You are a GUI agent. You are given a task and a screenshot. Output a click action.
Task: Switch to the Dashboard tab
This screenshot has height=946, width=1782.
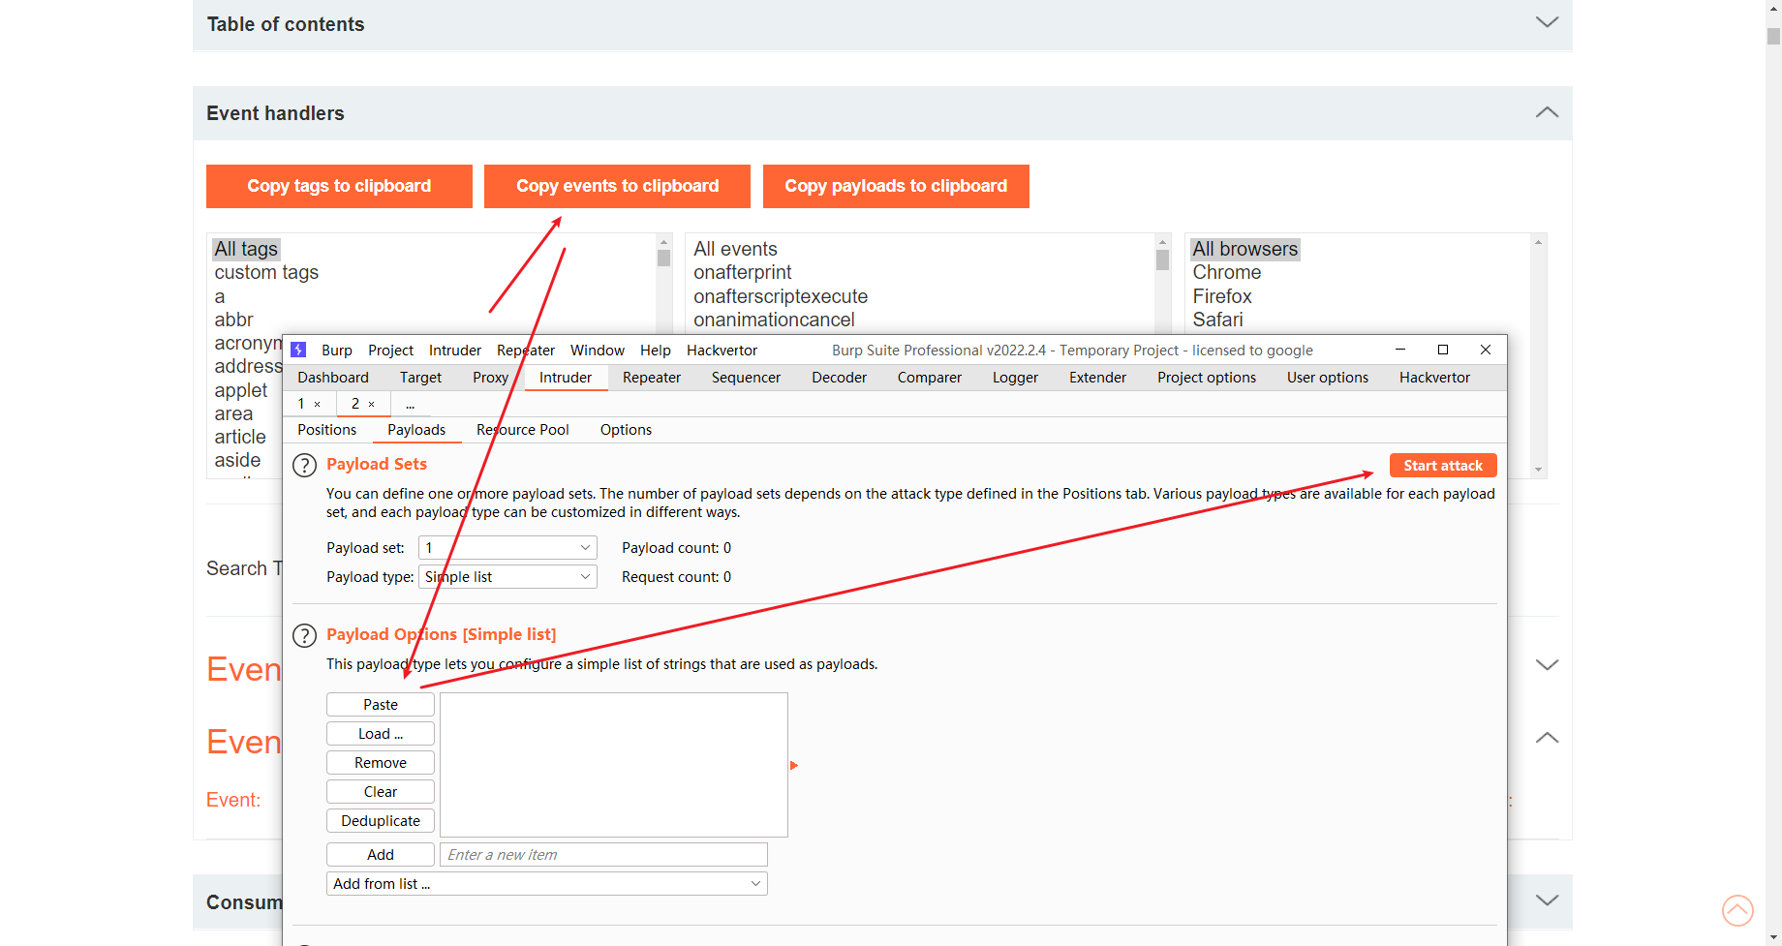[333, 378]
